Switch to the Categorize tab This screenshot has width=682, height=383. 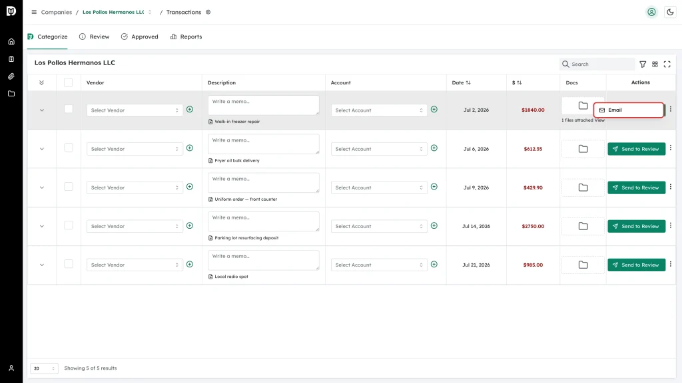[x=47, y=37]
